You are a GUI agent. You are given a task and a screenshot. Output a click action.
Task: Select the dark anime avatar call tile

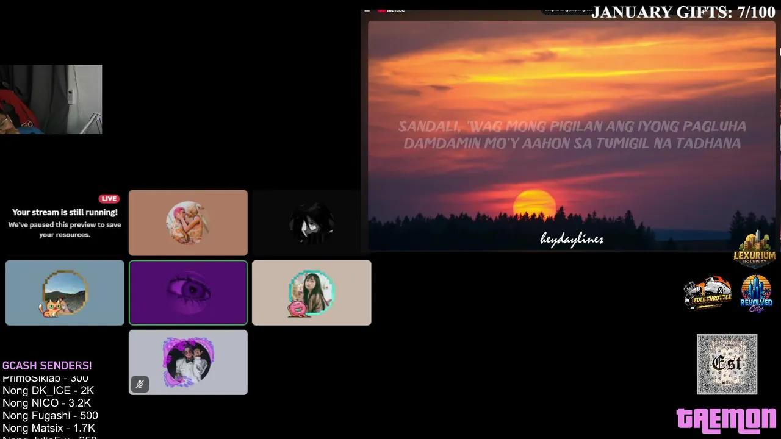(311, 223)
